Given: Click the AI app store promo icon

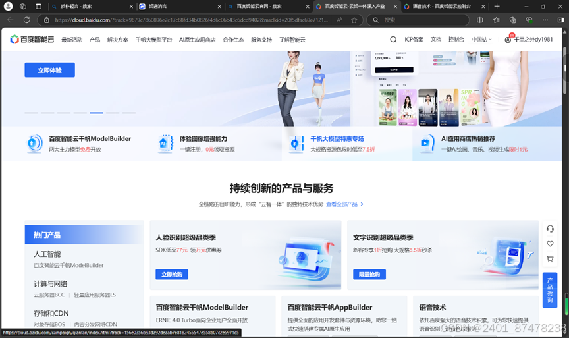Looking at the screenshot, I should tap(427, 144).
